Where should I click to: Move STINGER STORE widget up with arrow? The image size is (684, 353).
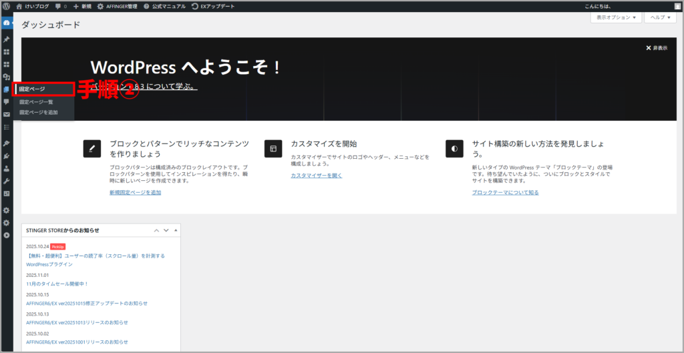coord(157,230)
